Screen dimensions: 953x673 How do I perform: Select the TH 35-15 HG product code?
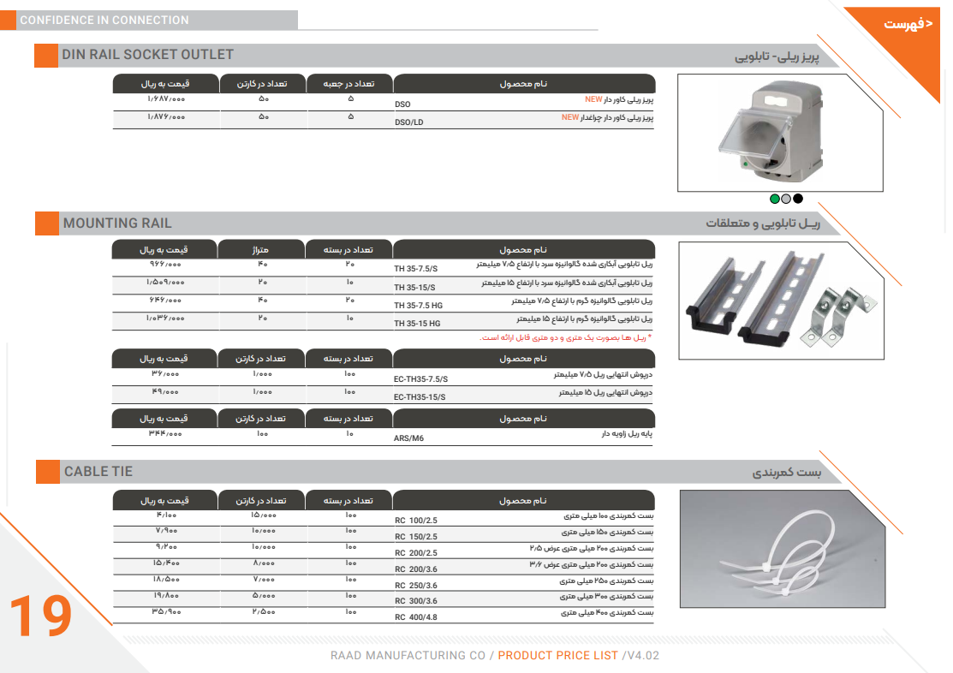pos(417,324)
